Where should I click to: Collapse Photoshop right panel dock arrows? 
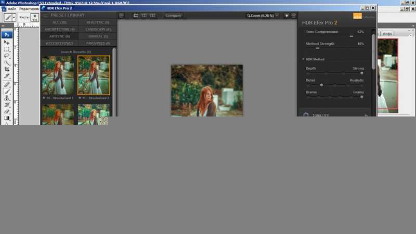pyautogui.click(x=412, y=25)
